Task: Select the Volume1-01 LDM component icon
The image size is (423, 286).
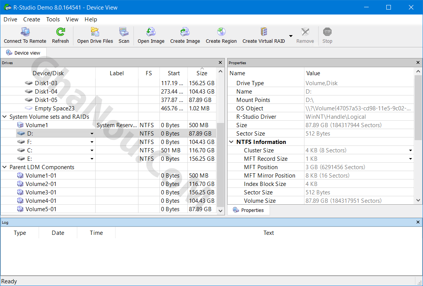Action: point(20,175)
